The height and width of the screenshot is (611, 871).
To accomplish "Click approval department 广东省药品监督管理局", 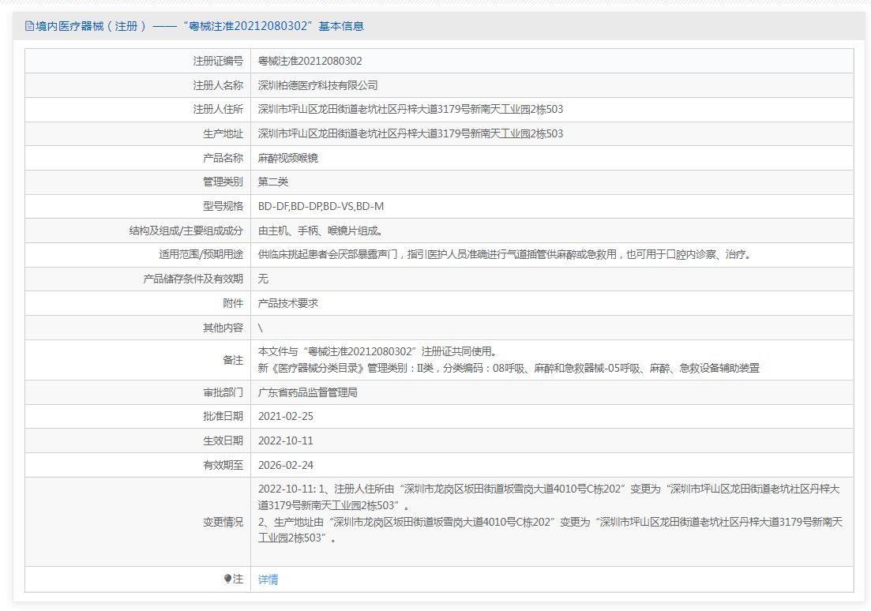I will coord(307,392).
